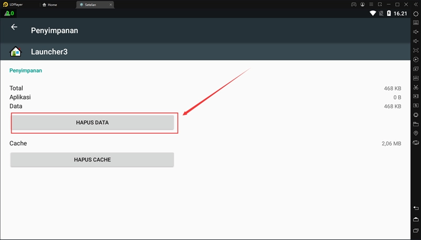Click the teal Penyimpanan section heading

[x=25, y=71]
